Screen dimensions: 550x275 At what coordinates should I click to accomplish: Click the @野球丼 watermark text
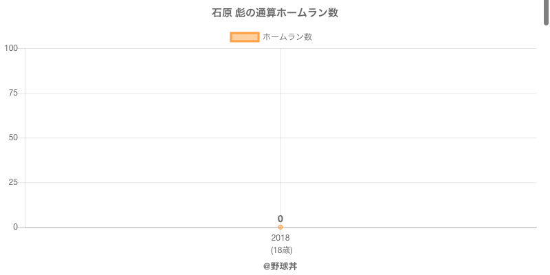[280, 266]
